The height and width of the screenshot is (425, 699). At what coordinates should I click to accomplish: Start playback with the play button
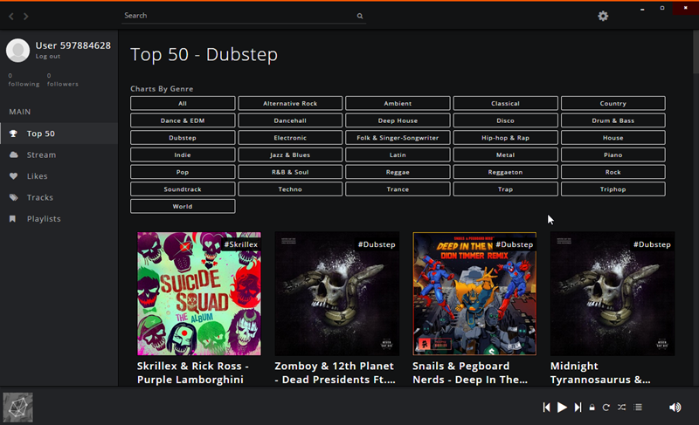click(x=562, y=408)
